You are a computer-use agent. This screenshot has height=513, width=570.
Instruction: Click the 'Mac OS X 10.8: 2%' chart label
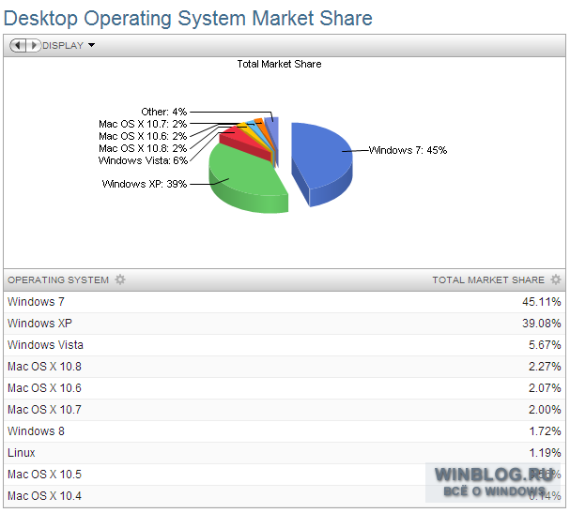143,148
